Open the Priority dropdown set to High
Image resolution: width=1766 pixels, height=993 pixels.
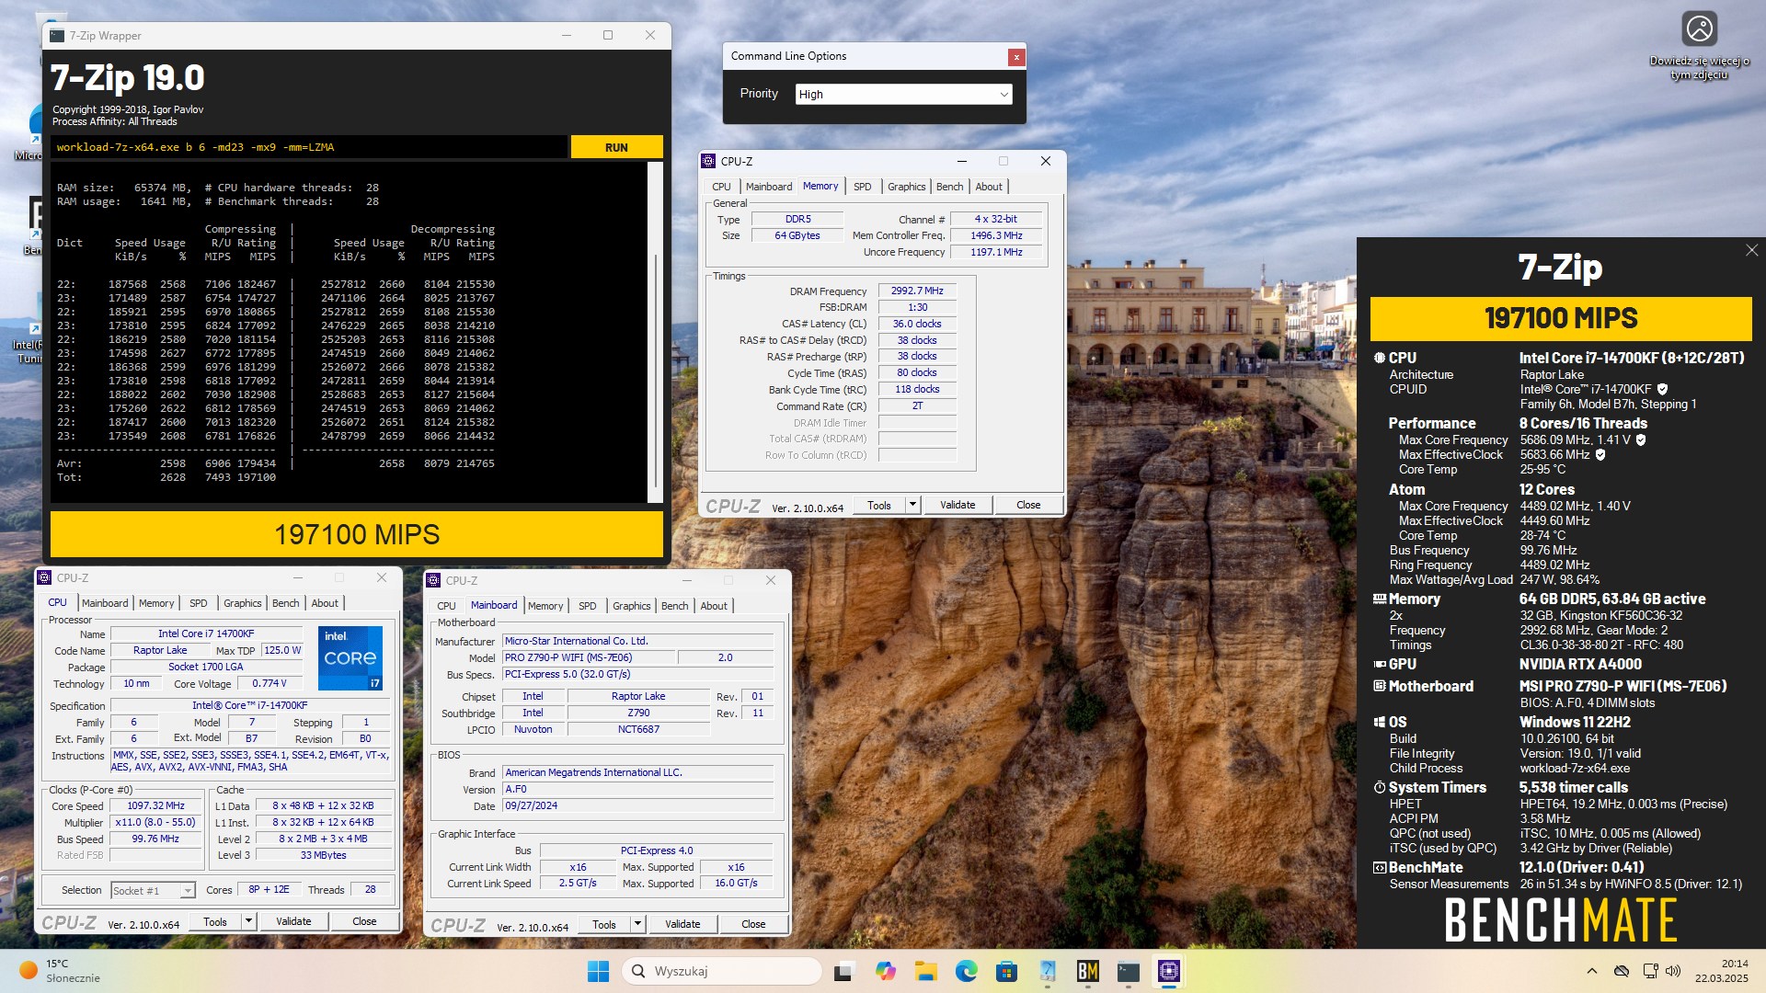pos(903,94)
